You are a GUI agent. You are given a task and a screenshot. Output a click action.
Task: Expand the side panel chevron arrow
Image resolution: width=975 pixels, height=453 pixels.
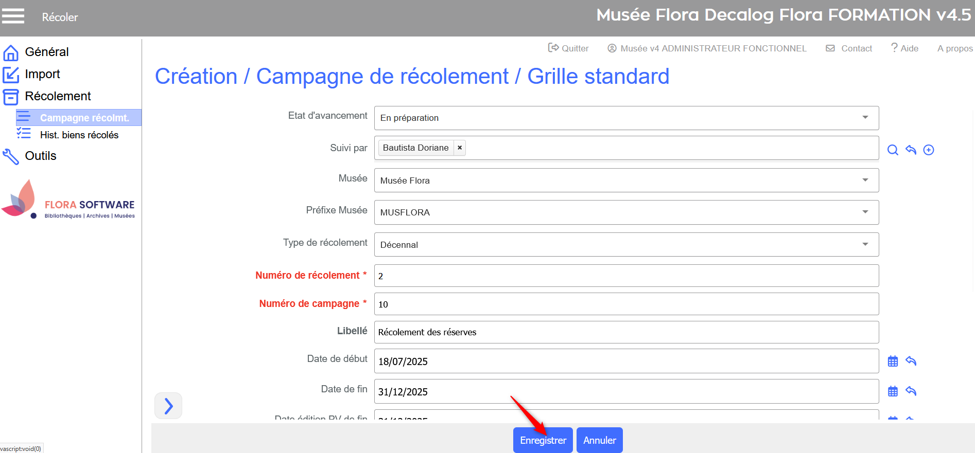tap(168, 406)
